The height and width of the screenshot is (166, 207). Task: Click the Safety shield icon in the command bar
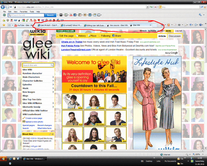tap(190, 25)
